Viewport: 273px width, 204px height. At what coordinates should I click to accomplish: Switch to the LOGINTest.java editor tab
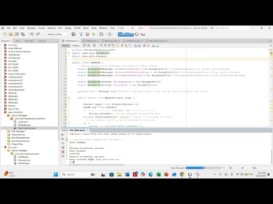133,41
